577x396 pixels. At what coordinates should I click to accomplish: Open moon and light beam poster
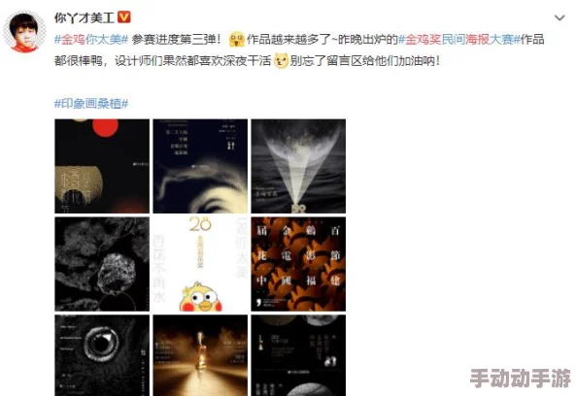[298, 166]
